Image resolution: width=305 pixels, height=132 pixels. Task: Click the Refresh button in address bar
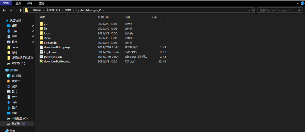coord(253,10)
